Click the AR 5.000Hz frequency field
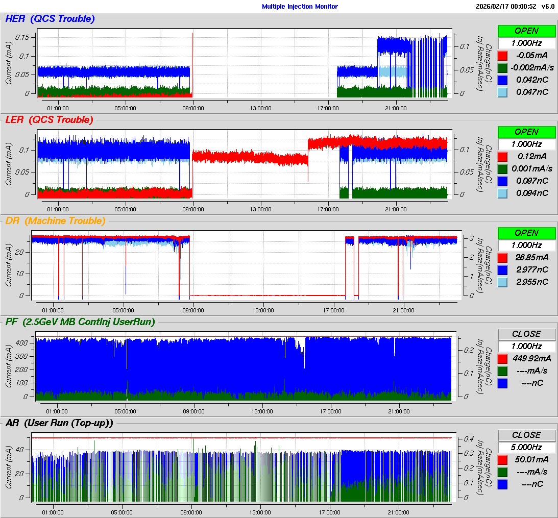Viewport: 558px width, 518px height. point(526,447)
